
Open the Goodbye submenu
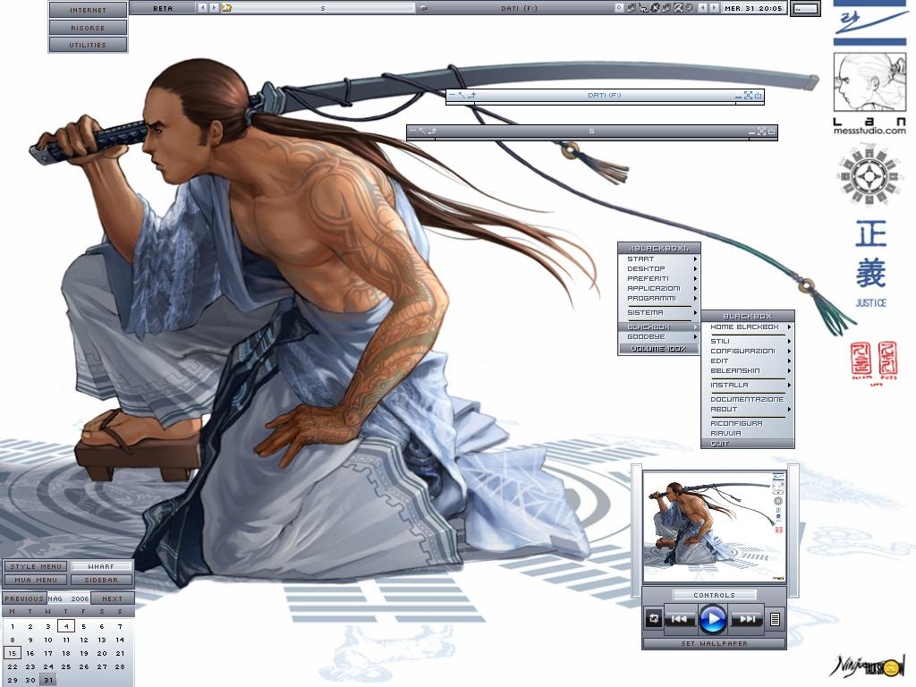[x=659, y=336]
